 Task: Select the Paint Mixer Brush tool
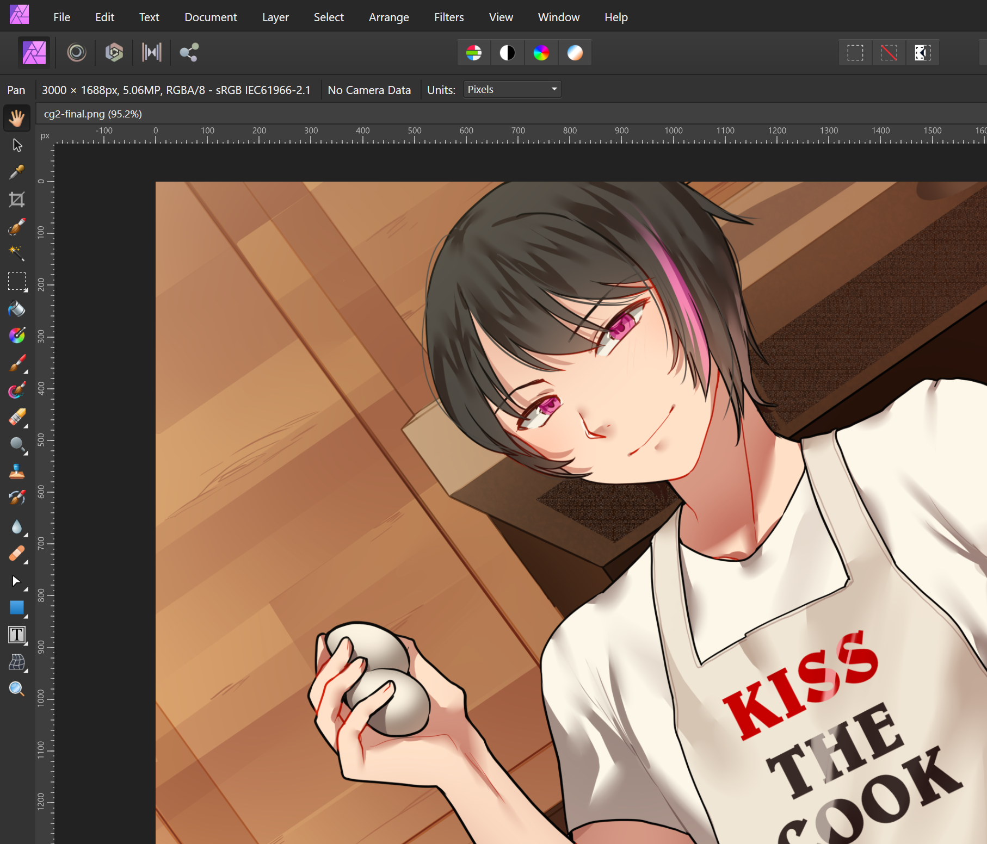coord(17,390)
